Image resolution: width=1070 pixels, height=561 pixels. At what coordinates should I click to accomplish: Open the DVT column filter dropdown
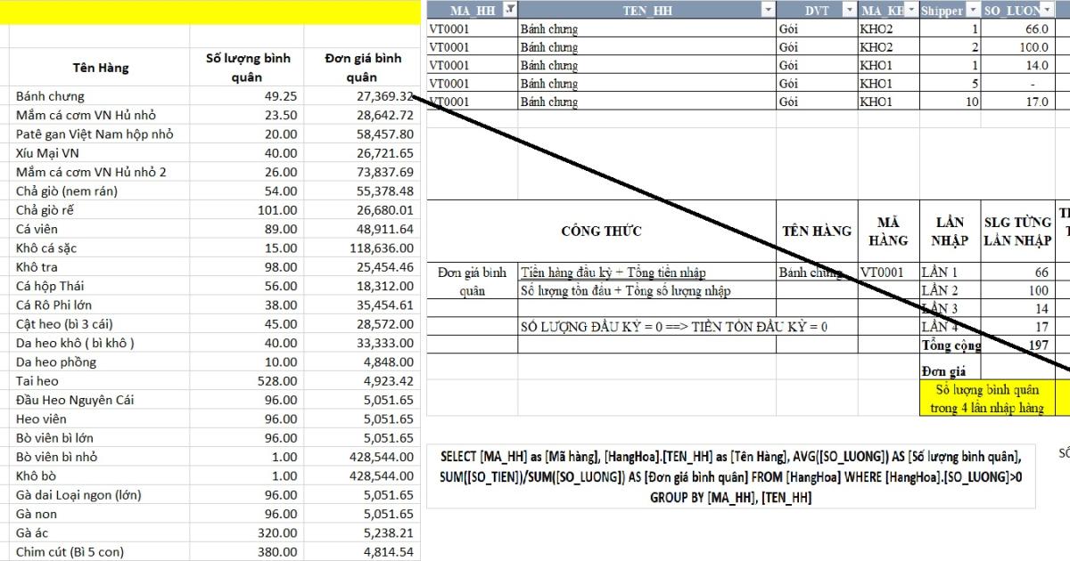click(849, 10)
